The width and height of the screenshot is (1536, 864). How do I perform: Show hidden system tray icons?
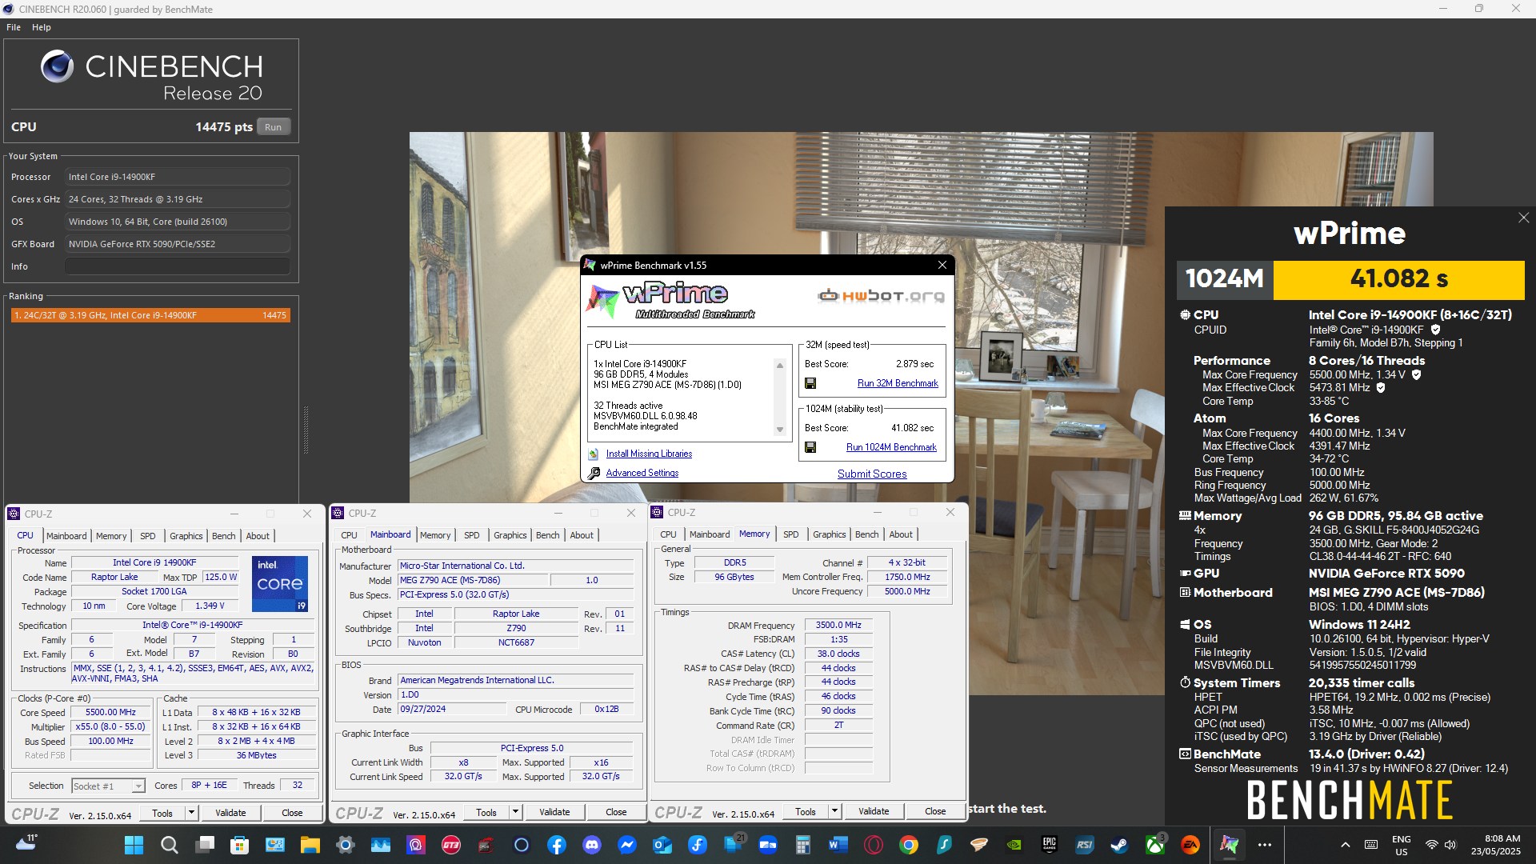coord(1346,845)
